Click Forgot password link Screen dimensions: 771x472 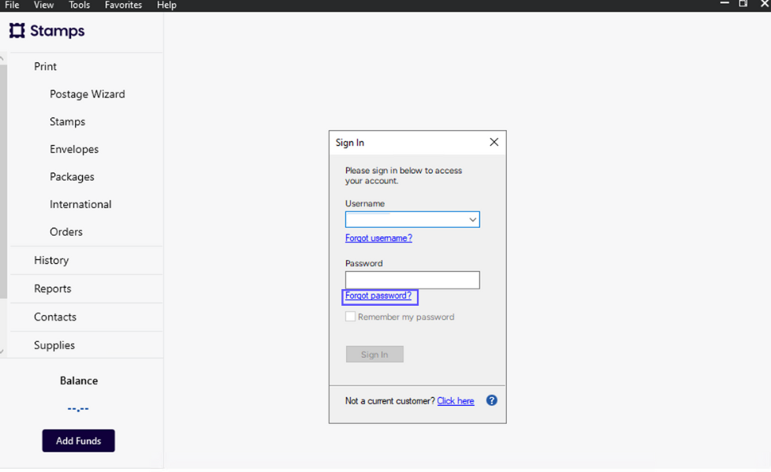[378, 295]
